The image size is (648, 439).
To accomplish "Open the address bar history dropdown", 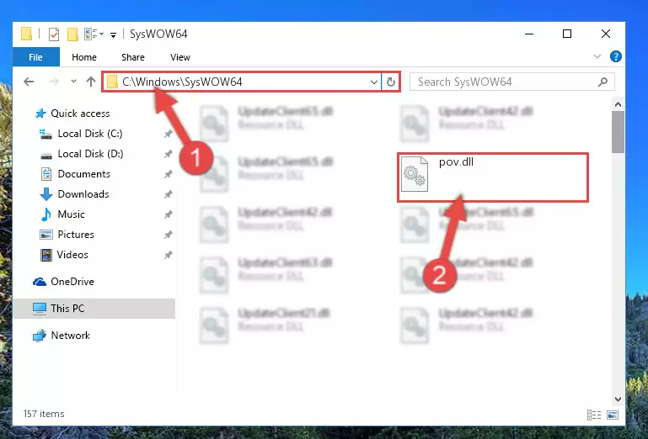I will click(374, 82).
